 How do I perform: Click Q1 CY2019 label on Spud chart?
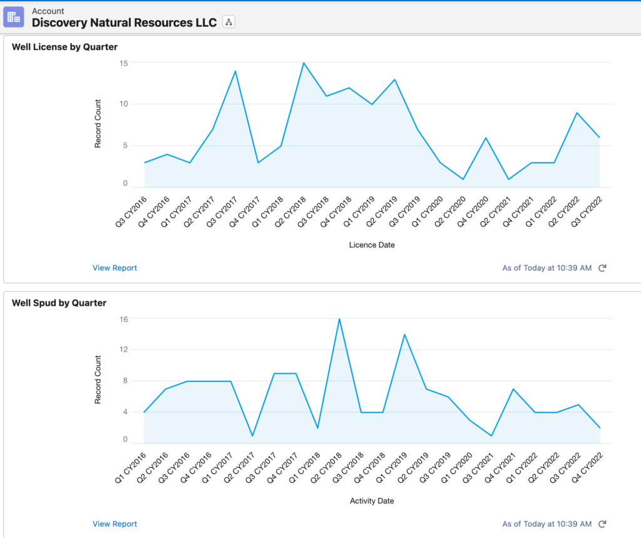tap(391, 468)
